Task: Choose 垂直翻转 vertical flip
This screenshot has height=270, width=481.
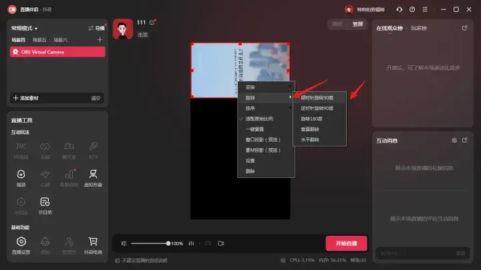Action: point(319,129)
